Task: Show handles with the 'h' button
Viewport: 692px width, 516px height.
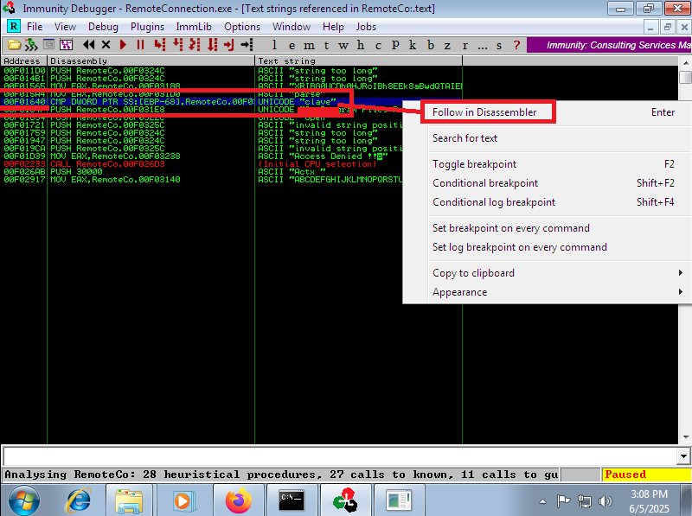Action: click(x=361, y=45)
